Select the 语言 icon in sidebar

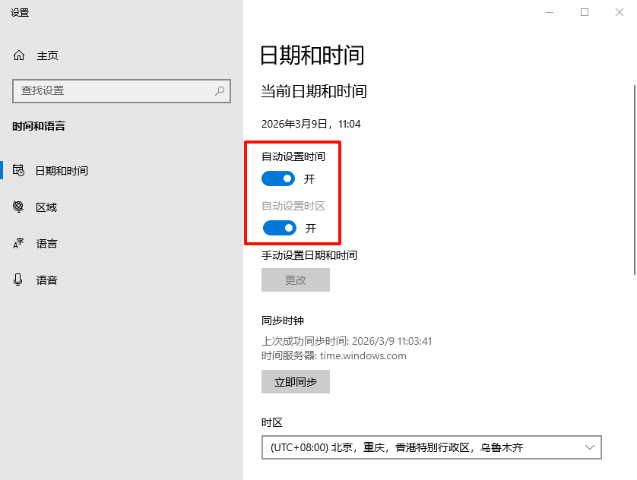[x=17, y=243]
